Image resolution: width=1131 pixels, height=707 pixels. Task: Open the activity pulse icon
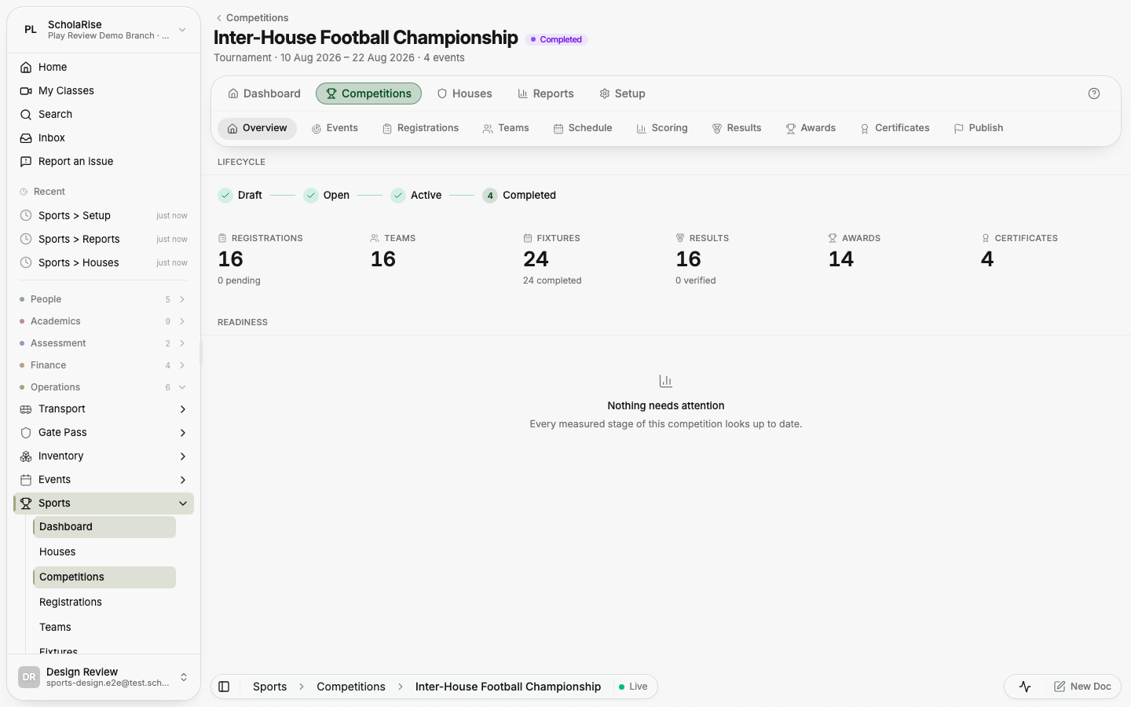click(1025, 687)
